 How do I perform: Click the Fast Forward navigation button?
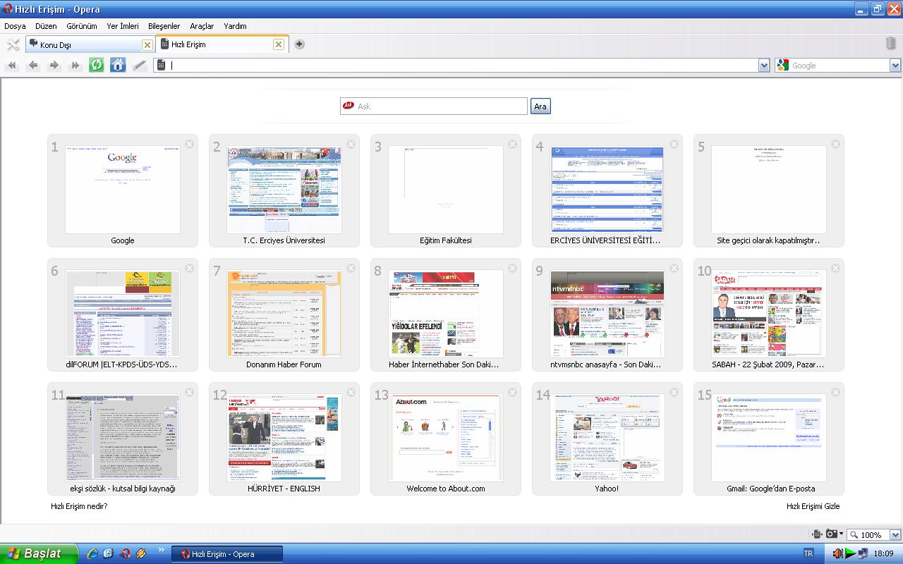pos(75,66)
